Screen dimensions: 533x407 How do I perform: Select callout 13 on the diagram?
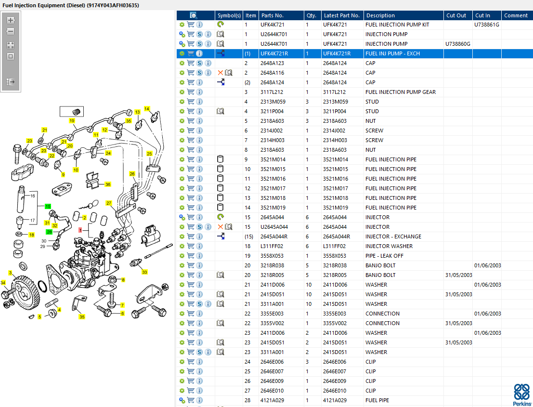click(x=137, y=112)
